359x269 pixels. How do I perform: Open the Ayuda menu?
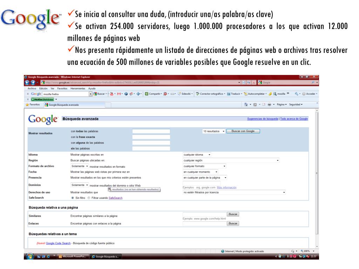point(92,89)
